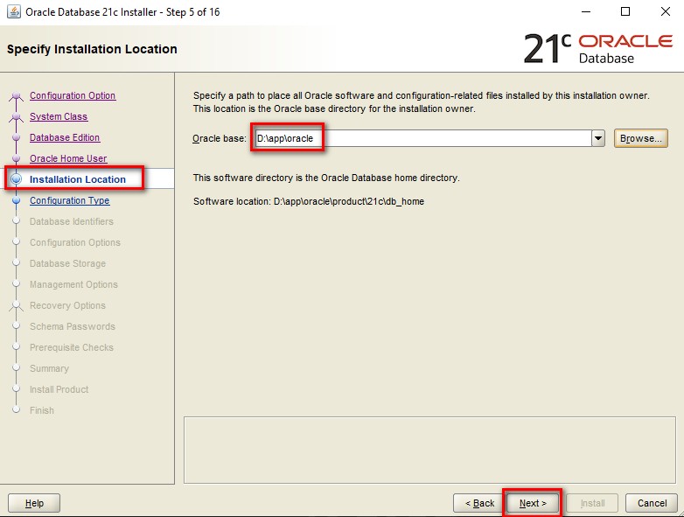Click the Oracle Home User step marker icon
684x517 pixels.
[x=16, y=158]
